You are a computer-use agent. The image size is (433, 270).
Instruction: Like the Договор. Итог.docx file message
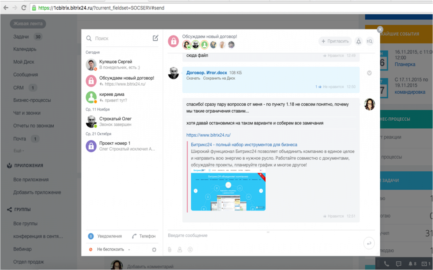coord(333,87)
